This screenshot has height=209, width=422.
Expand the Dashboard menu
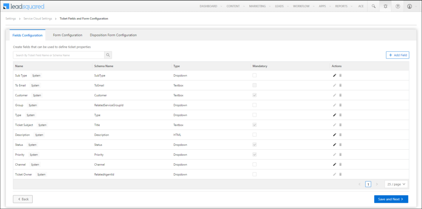coord(211,6)
